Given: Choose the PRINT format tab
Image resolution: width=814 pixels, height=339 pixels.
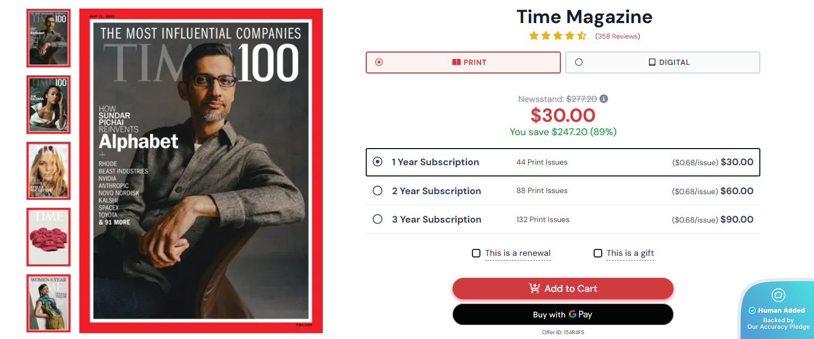Looking at the screenshot, I should (463, 62).
